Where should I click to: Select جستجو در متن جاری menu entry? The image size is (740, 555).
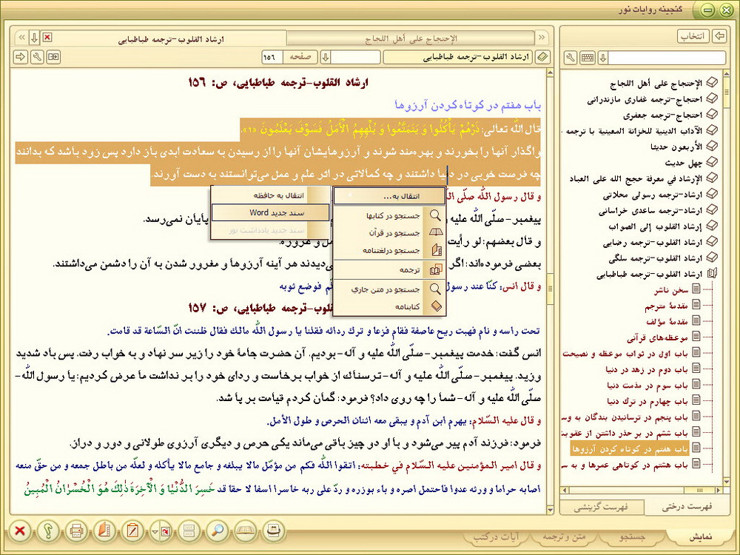[x=389, y=289]
